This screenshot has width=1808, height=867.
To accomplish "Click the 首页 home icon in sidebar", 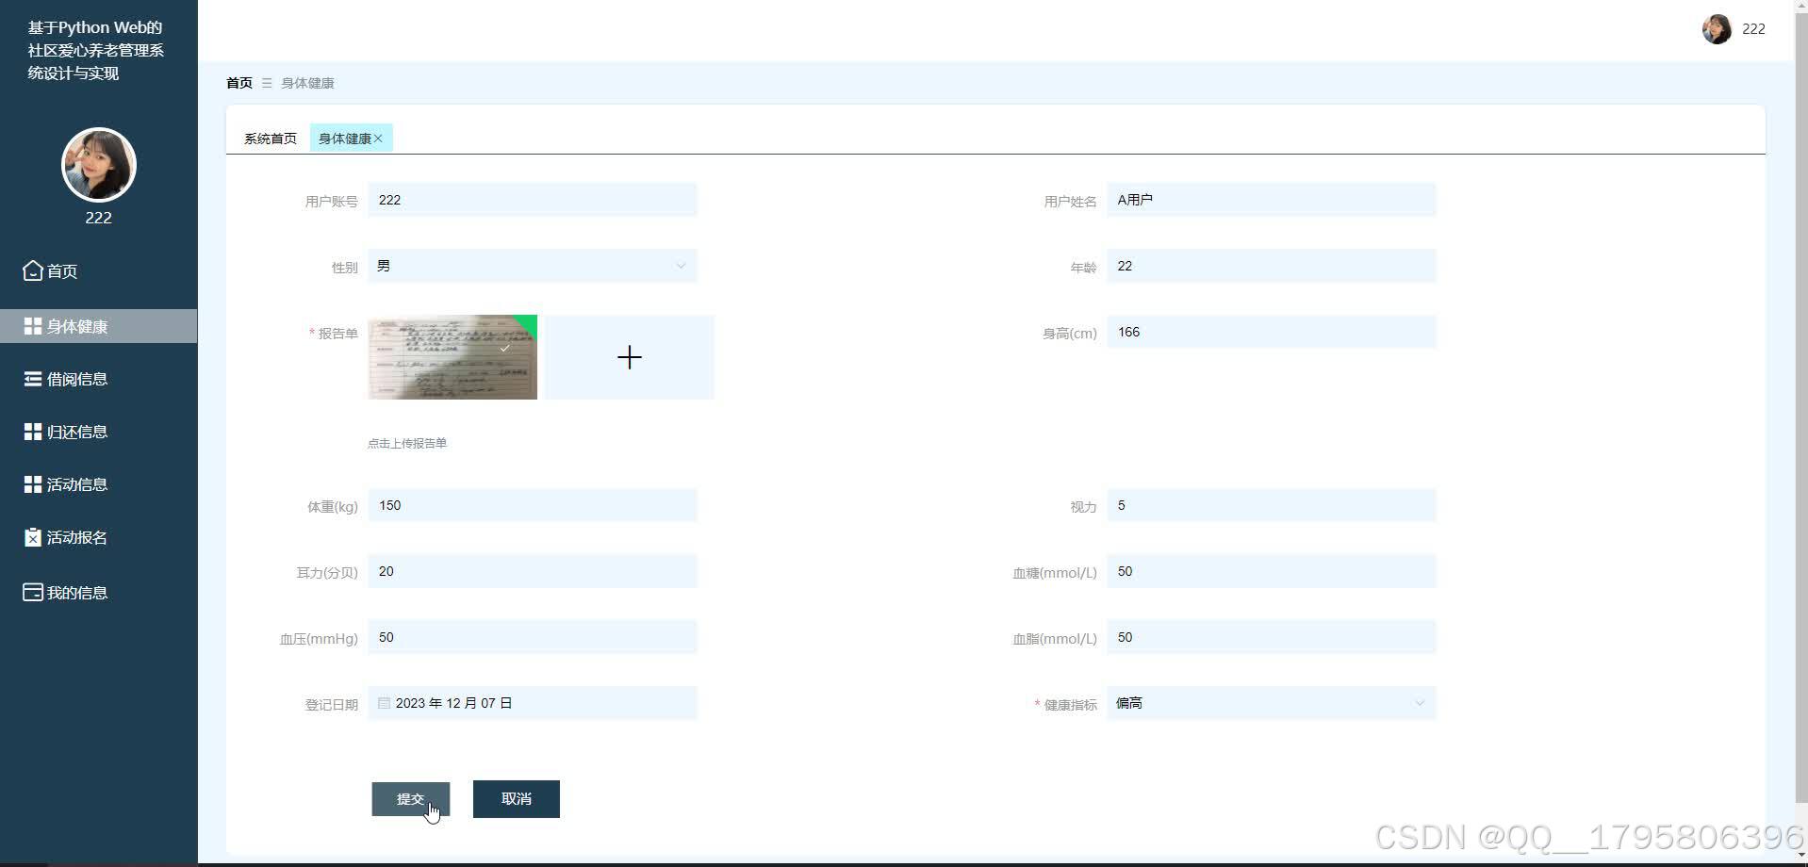I will tap(33, 270).
